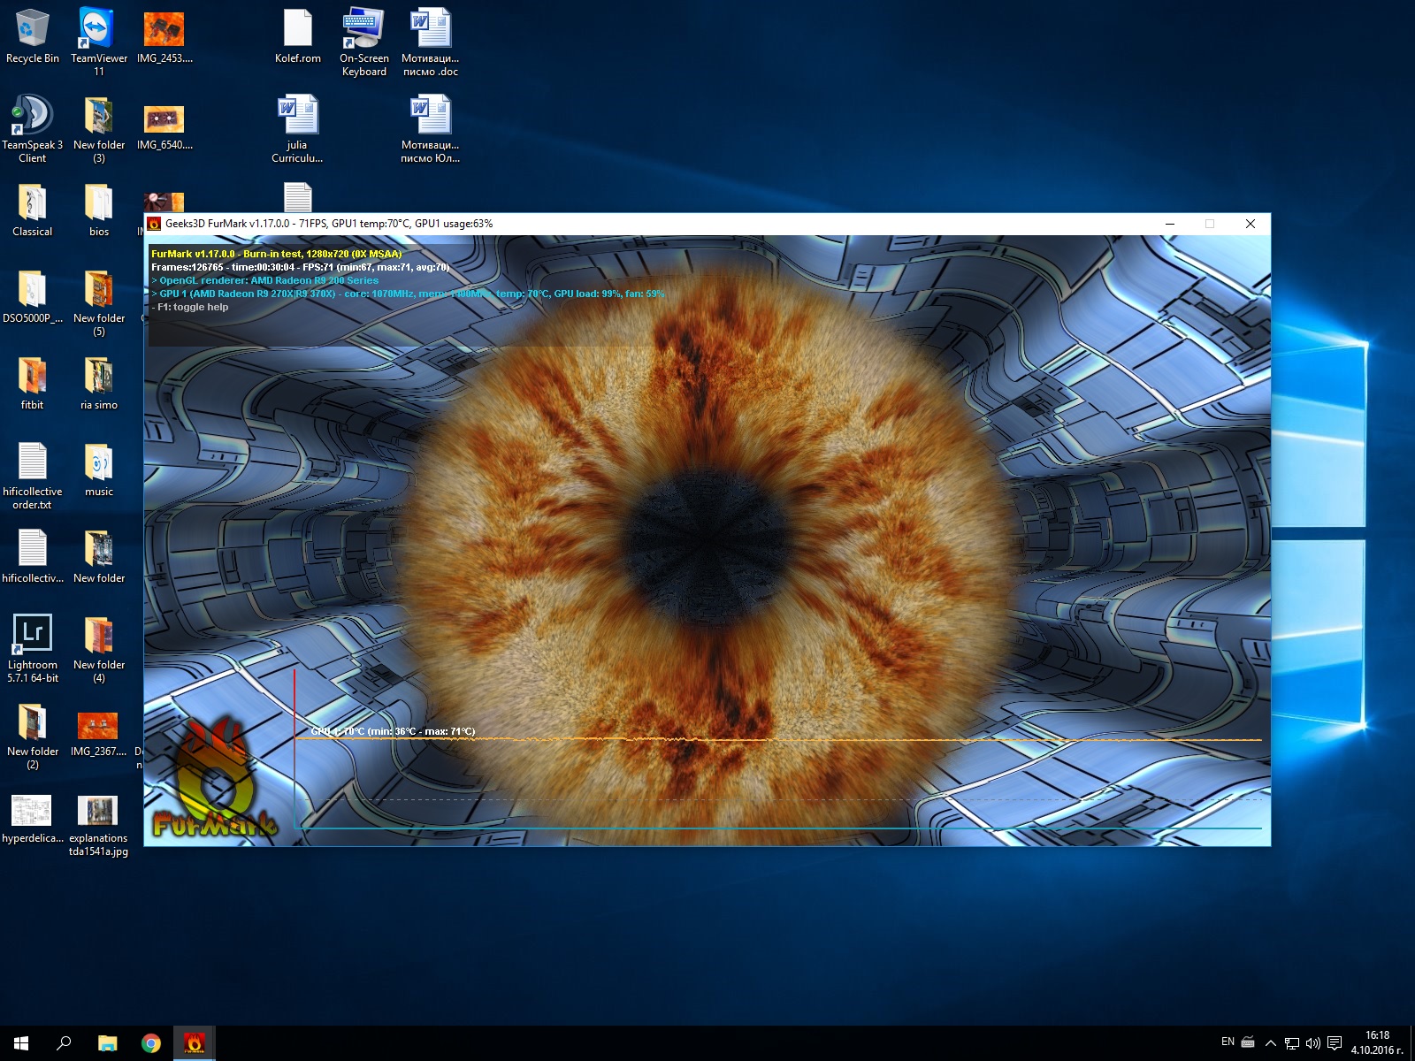Select the Мотивационно писмо .doc document

pyautogui.click(x=431, y=42)
